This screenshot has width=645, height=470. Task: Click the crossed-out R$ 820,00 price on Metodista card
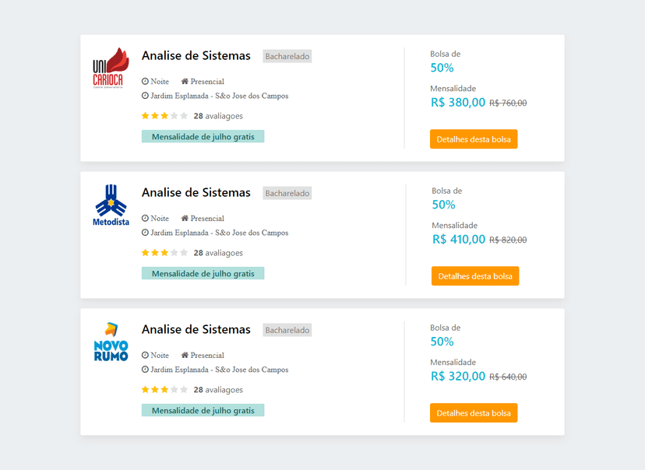point(506,240)
